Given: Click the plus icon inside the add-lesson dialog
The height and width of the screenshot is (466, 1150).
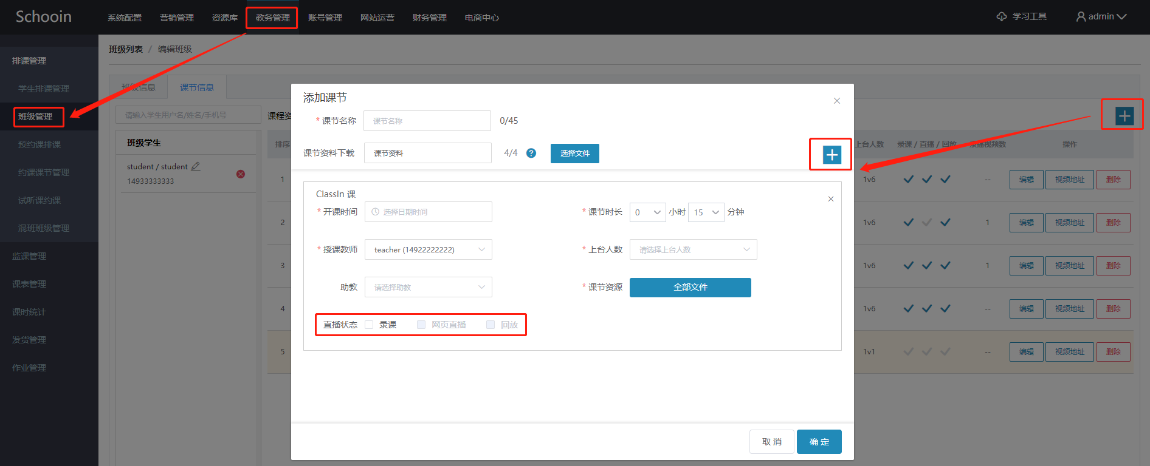Looking at the screenshot, I should [x=832, y=155].
